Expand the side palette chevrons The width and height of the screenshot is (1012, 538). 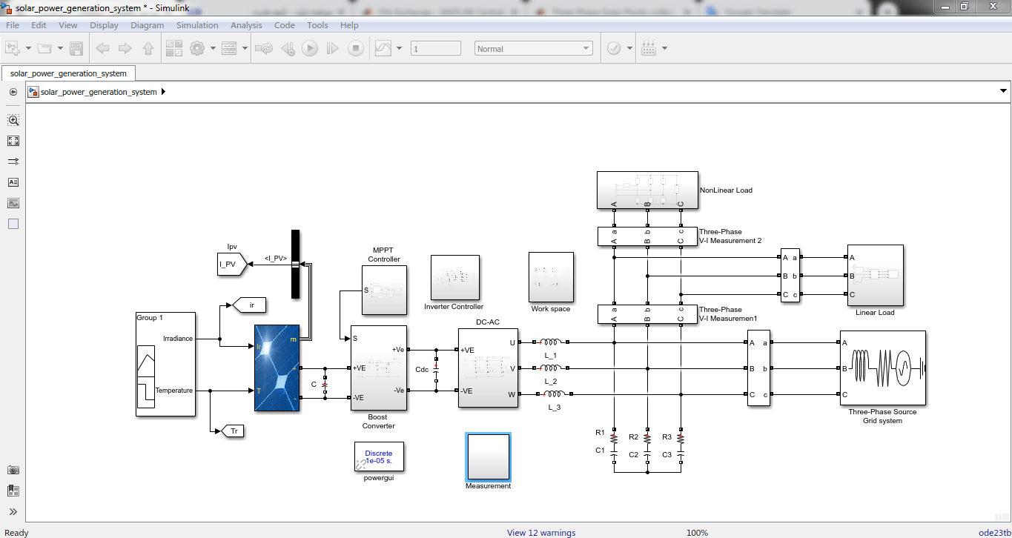tap(13, 511)
